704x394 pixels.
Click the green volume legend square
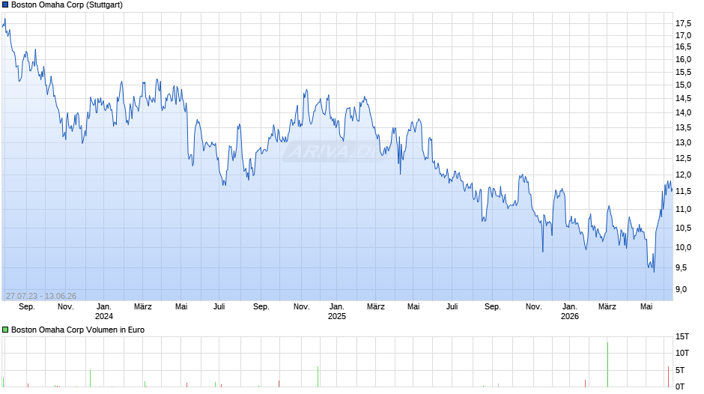(x=5, y=330)
